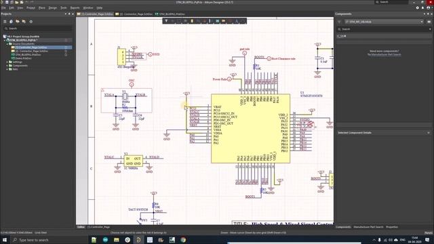Open the File menu
The height and width of the screenshot is (244, 434).
point(3,7)
